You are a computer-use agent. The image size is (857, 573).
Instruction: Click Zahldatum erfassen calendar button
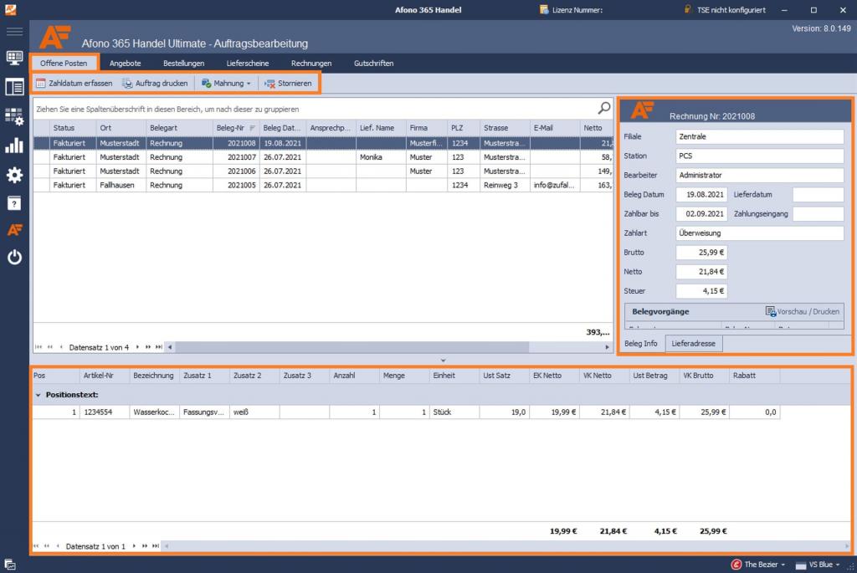coord(74,83)
